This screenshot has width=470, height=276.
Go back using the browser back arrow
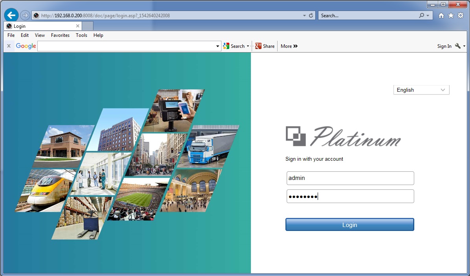point(11,15)
